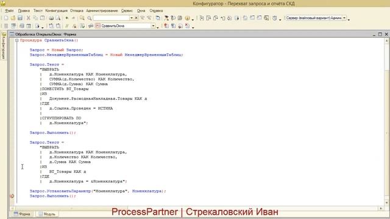This screenshot has height=219, width=390.
Task: Redo edit arrow icon
Action: pos(73,18)
